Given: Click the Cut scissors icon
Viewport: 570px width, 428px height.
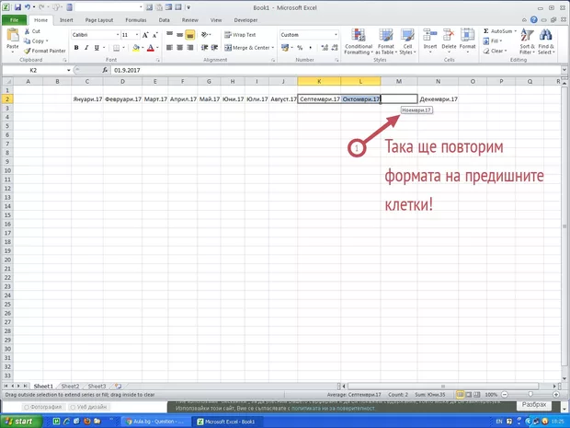Looking at the screenshot, I should click(x=27, y=31).
